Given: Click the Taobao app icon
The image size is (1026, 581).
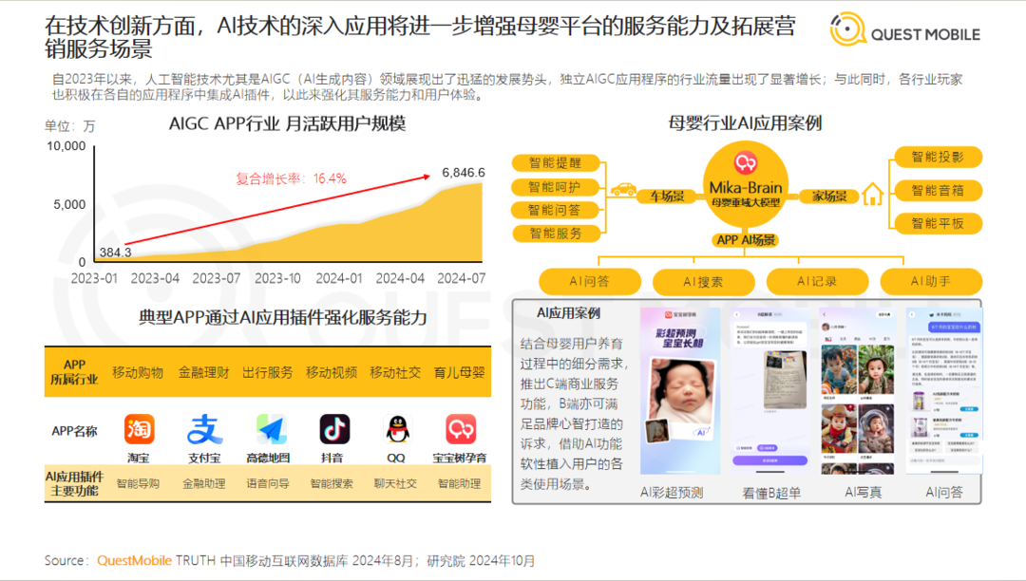Looking at the screenshot, I should (140, 430).
